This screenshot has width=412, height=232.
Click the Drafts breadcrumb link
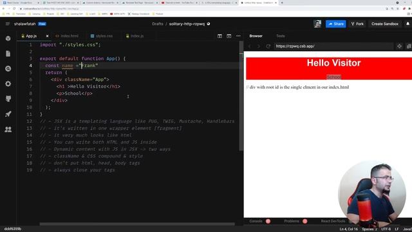[x=157, y=24]
